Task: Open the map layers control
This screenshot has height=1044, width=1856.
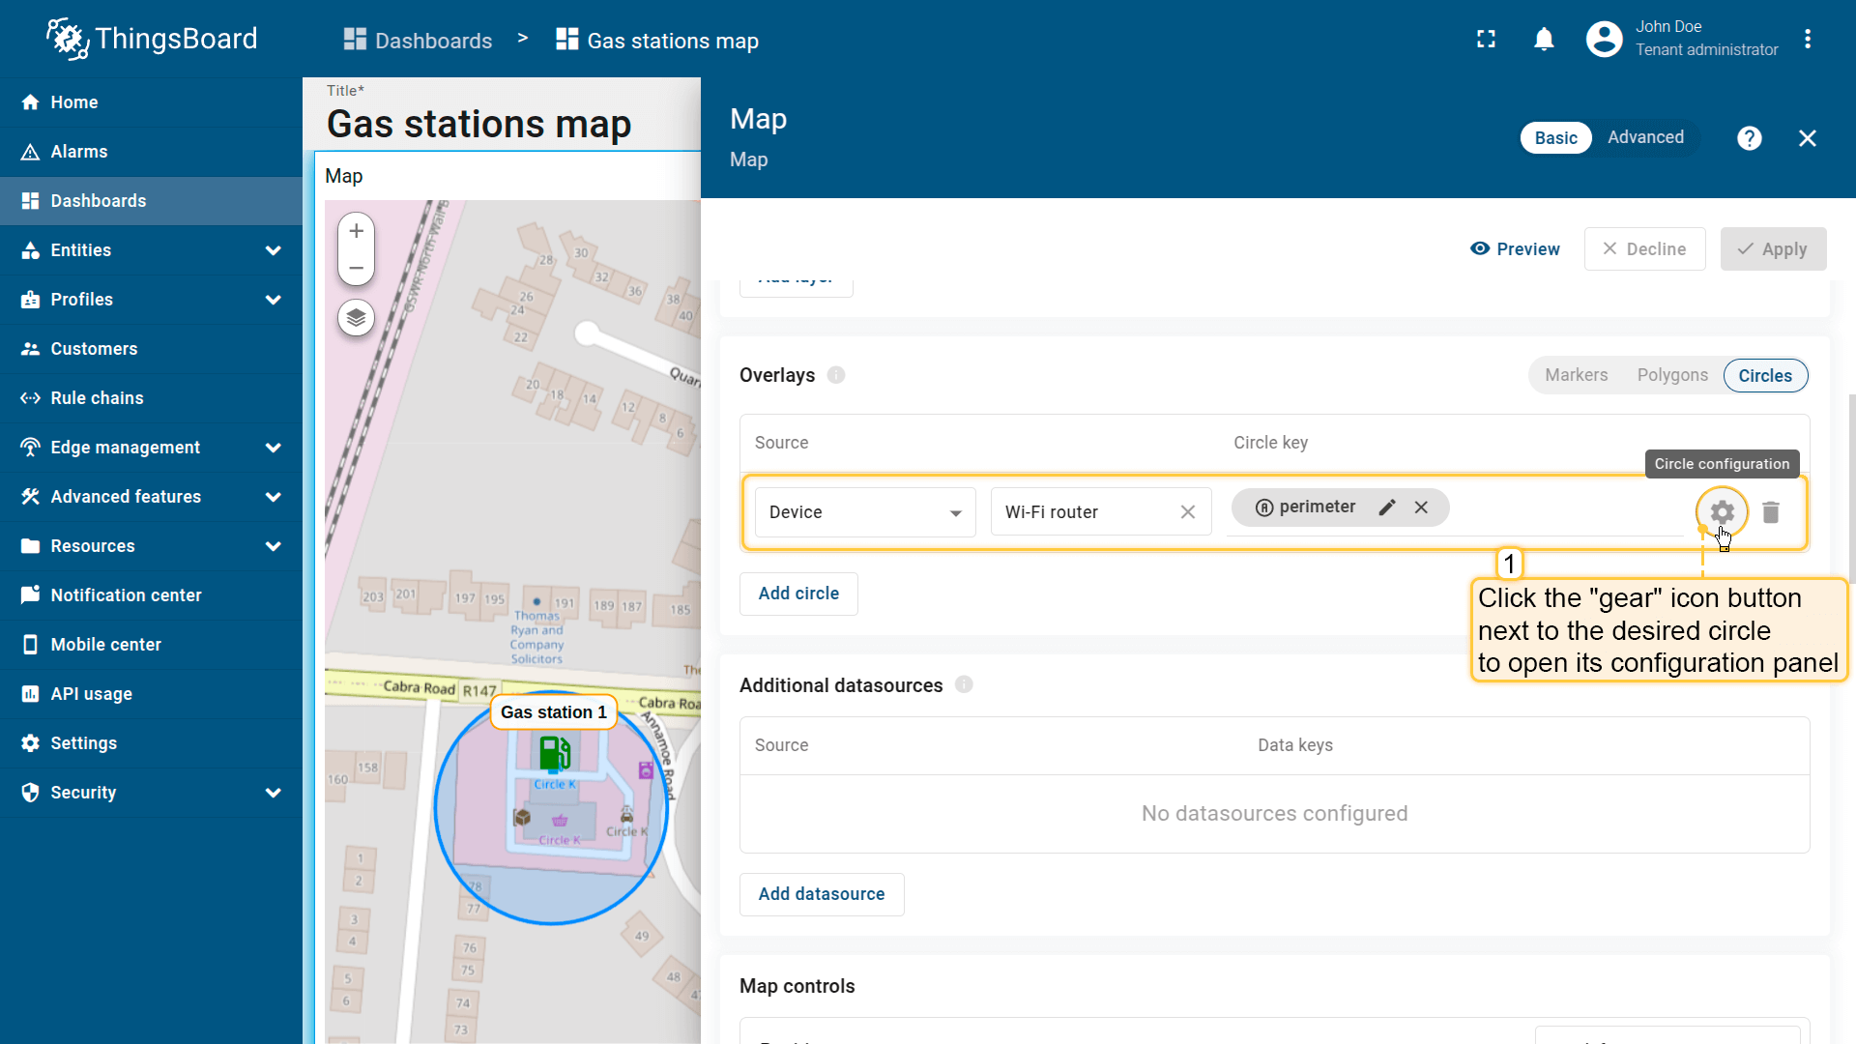Action: point(356,317)
